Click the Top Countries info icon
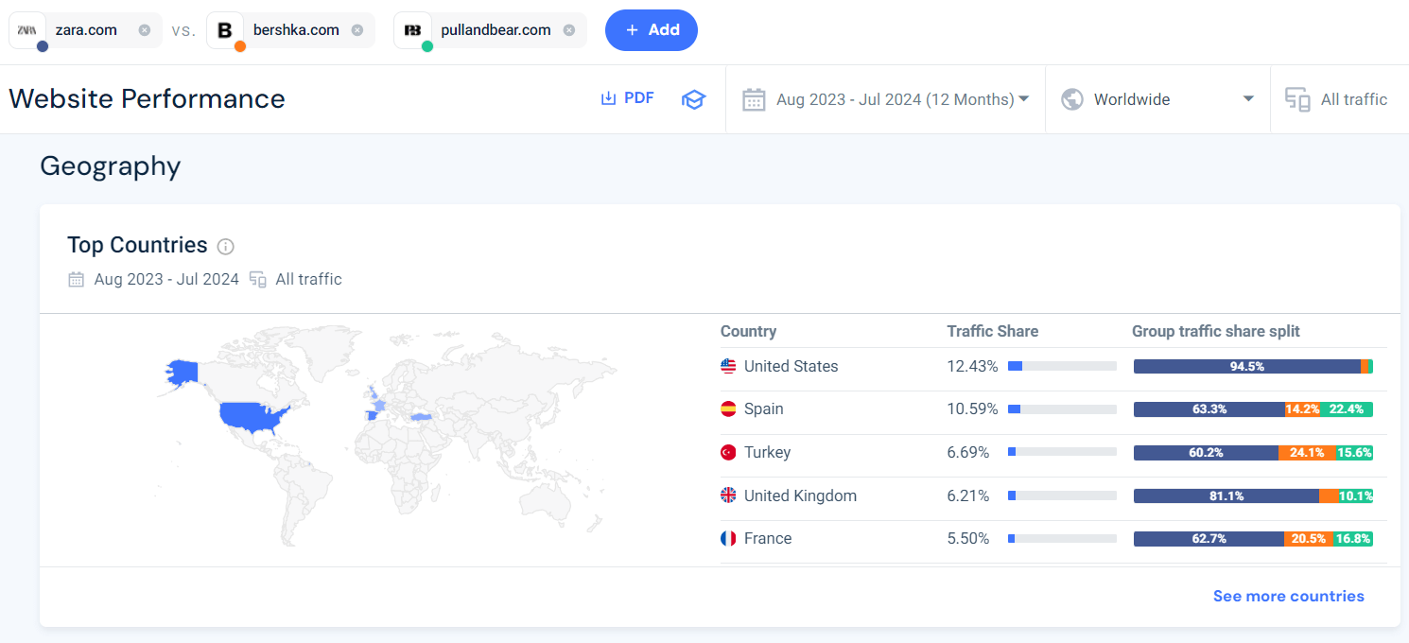Viewport: 1409px width, 643px height. pos(225,247)
